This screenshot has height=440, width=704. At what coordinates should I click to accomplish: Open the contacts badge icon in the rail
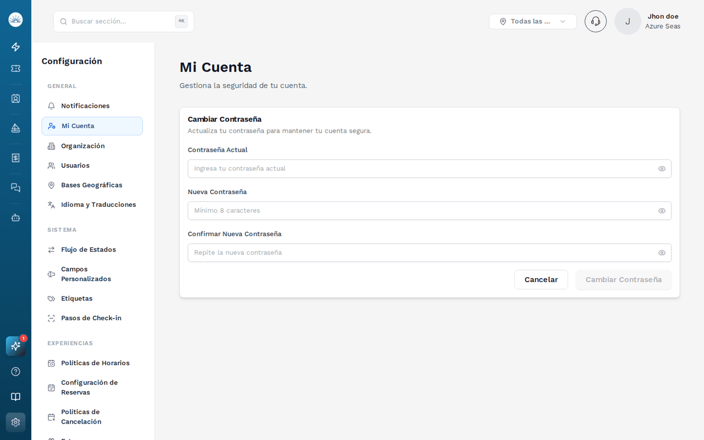pyautogui.click(x=15, y=98)
